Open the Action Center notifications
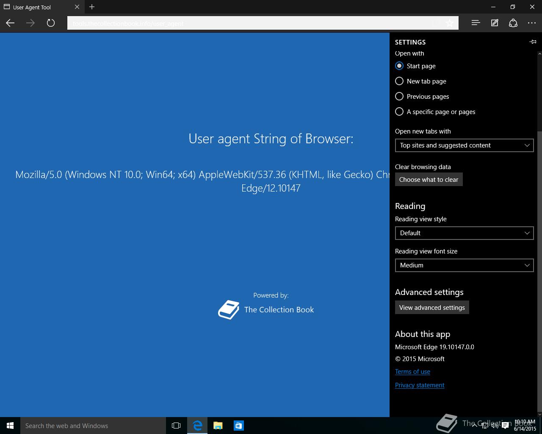 505,426
